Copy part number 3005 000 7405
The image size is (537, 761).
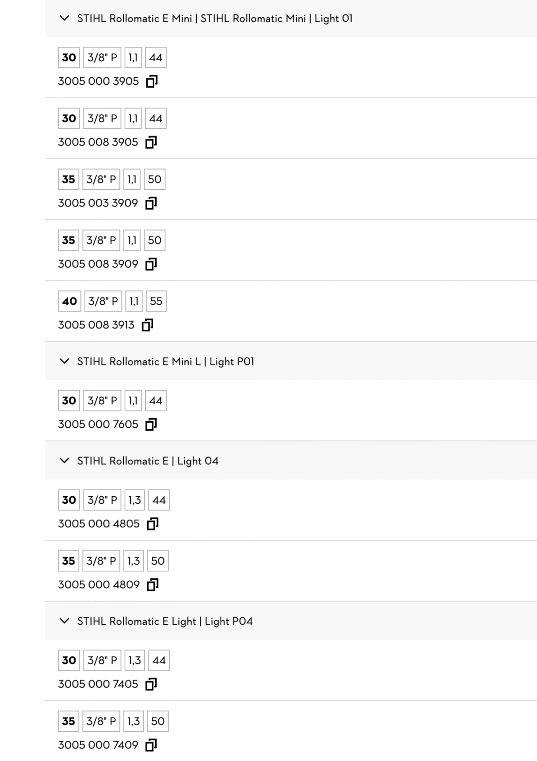coord(151,684)
